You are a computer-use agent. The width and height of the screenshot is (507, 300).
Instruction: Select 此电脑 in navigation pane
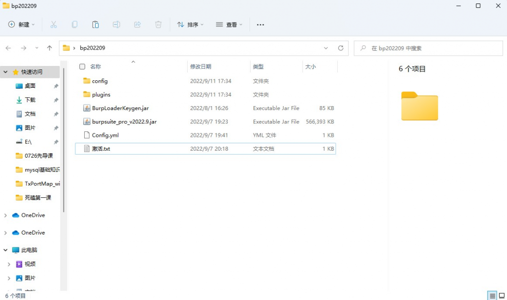click(29, 250)
